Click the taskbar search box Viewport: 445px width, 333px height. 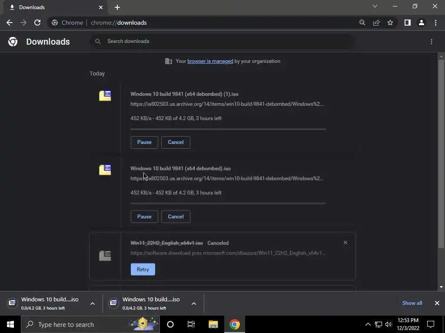click(90, 324)
